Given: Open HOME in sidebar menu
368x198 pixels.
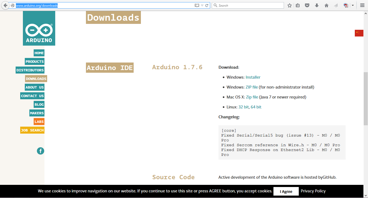Looking at the screenshot, I should tap(39, 53).
